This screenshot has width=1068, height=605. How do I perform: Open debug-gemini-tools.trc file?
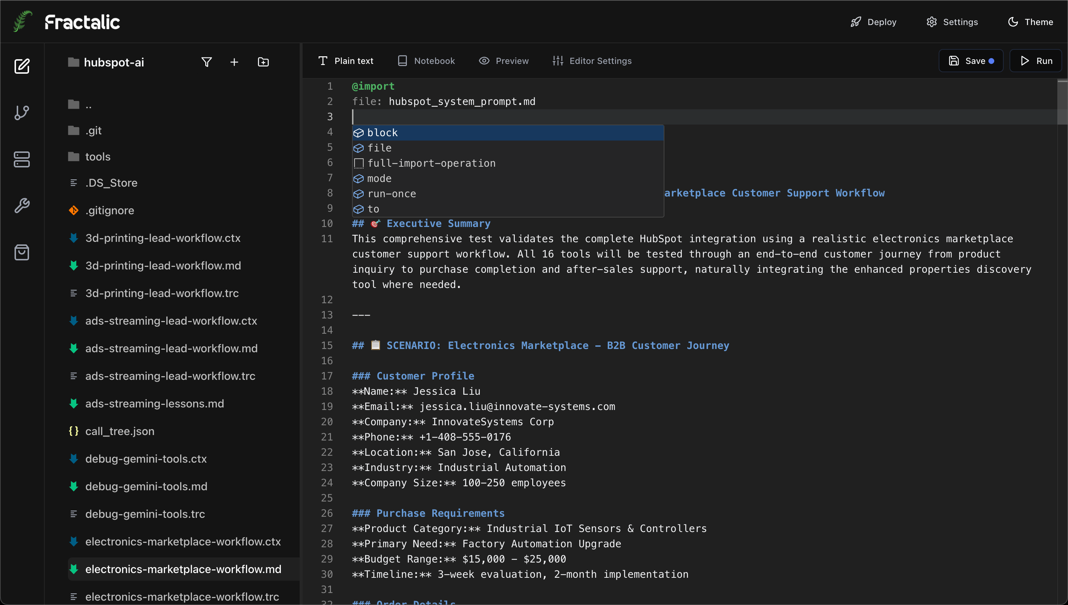[137, 514]
